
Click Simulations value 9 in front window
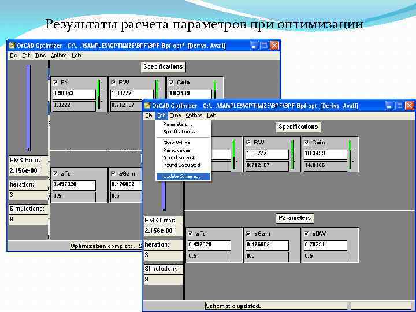164,279
